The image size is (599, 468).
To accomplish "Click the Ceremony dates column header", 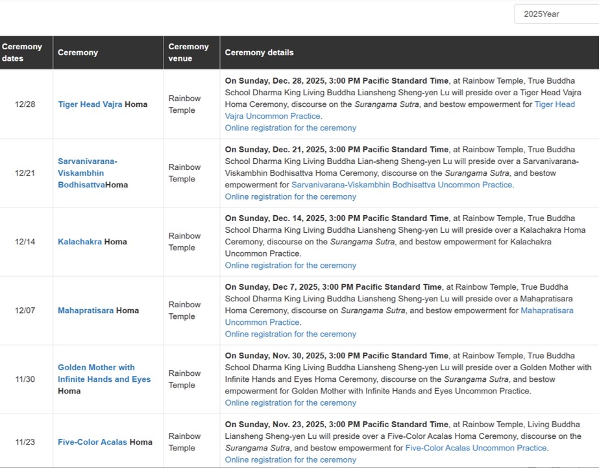I will (22, 53).
